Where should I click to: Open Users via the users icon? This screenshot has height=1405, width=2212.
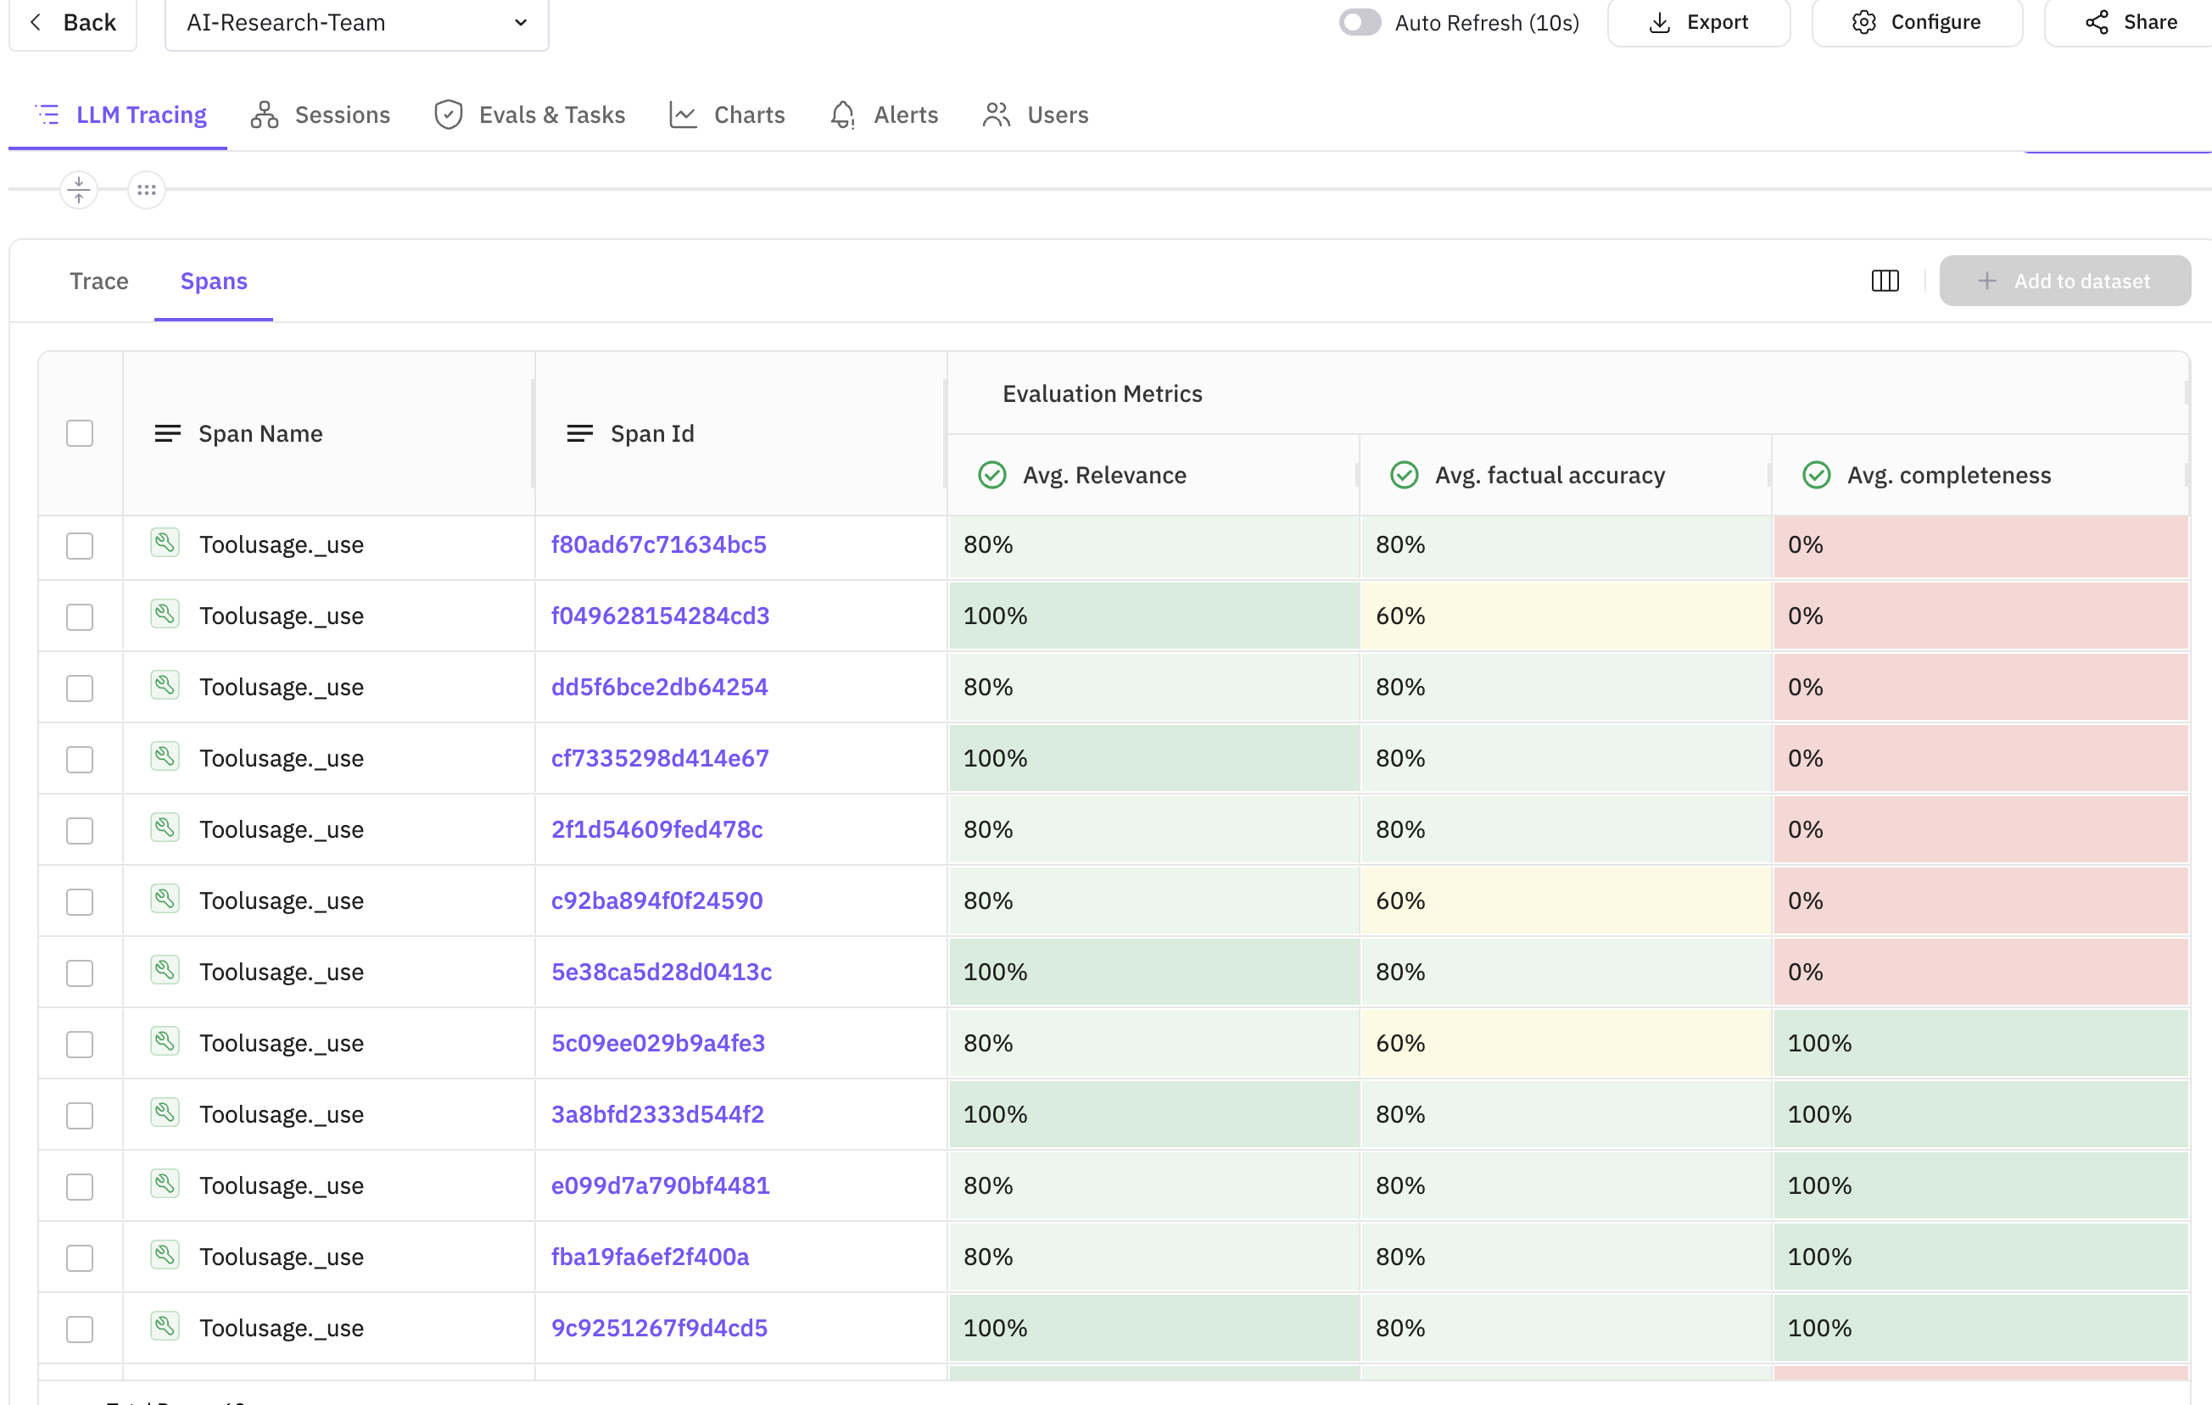[995, 114]
